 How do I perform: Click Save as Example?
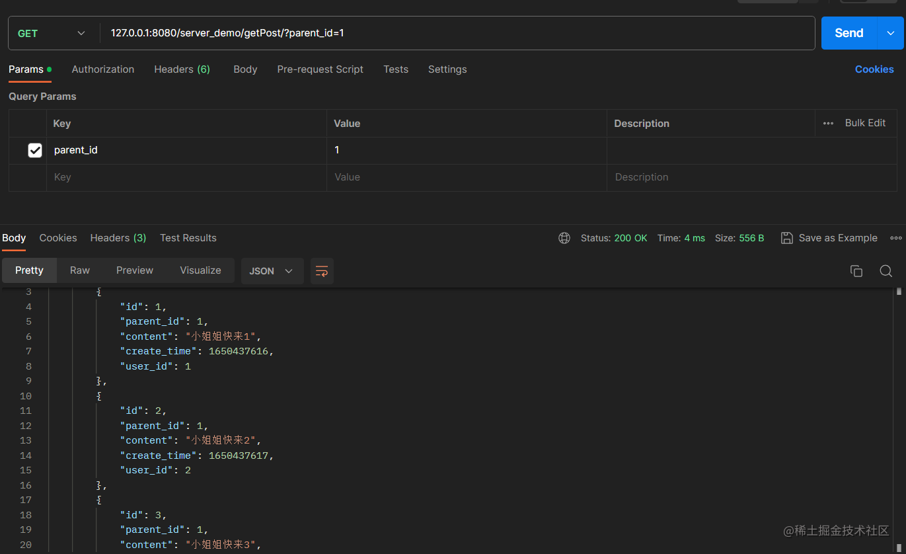(x=838, y=238)
